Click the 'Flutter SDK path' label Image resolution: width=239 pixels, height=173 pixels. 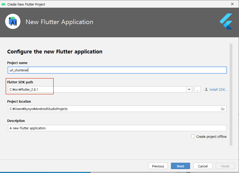20,82
